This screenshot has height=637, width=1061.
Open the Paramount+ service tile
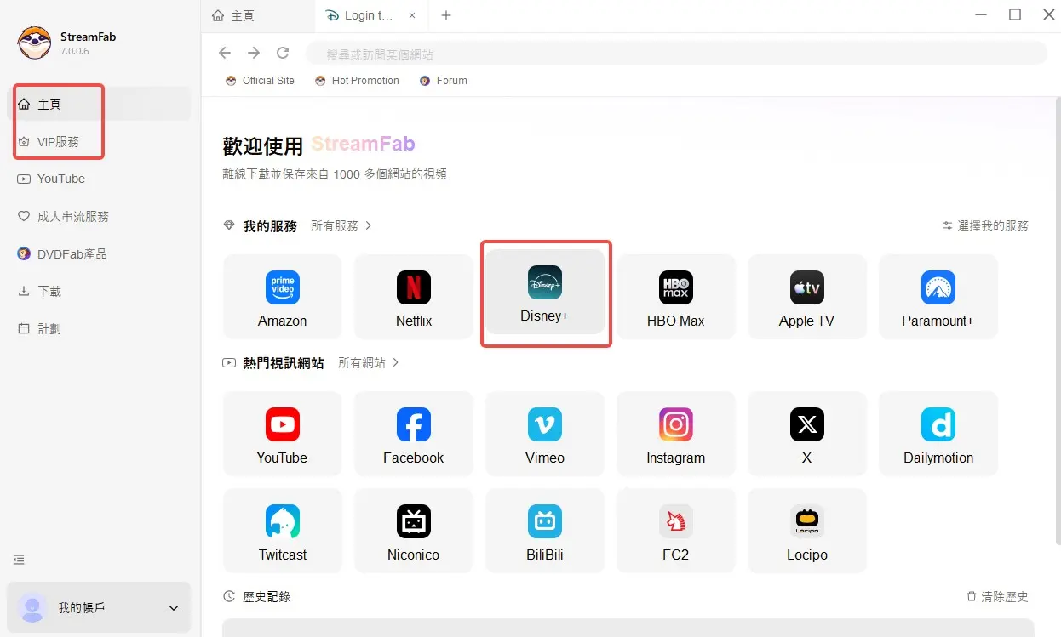pyautogui.click(x=938, y=297)
